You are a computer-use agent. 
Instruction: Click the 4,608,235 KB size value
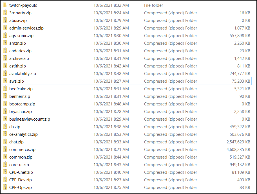point(238,150)
